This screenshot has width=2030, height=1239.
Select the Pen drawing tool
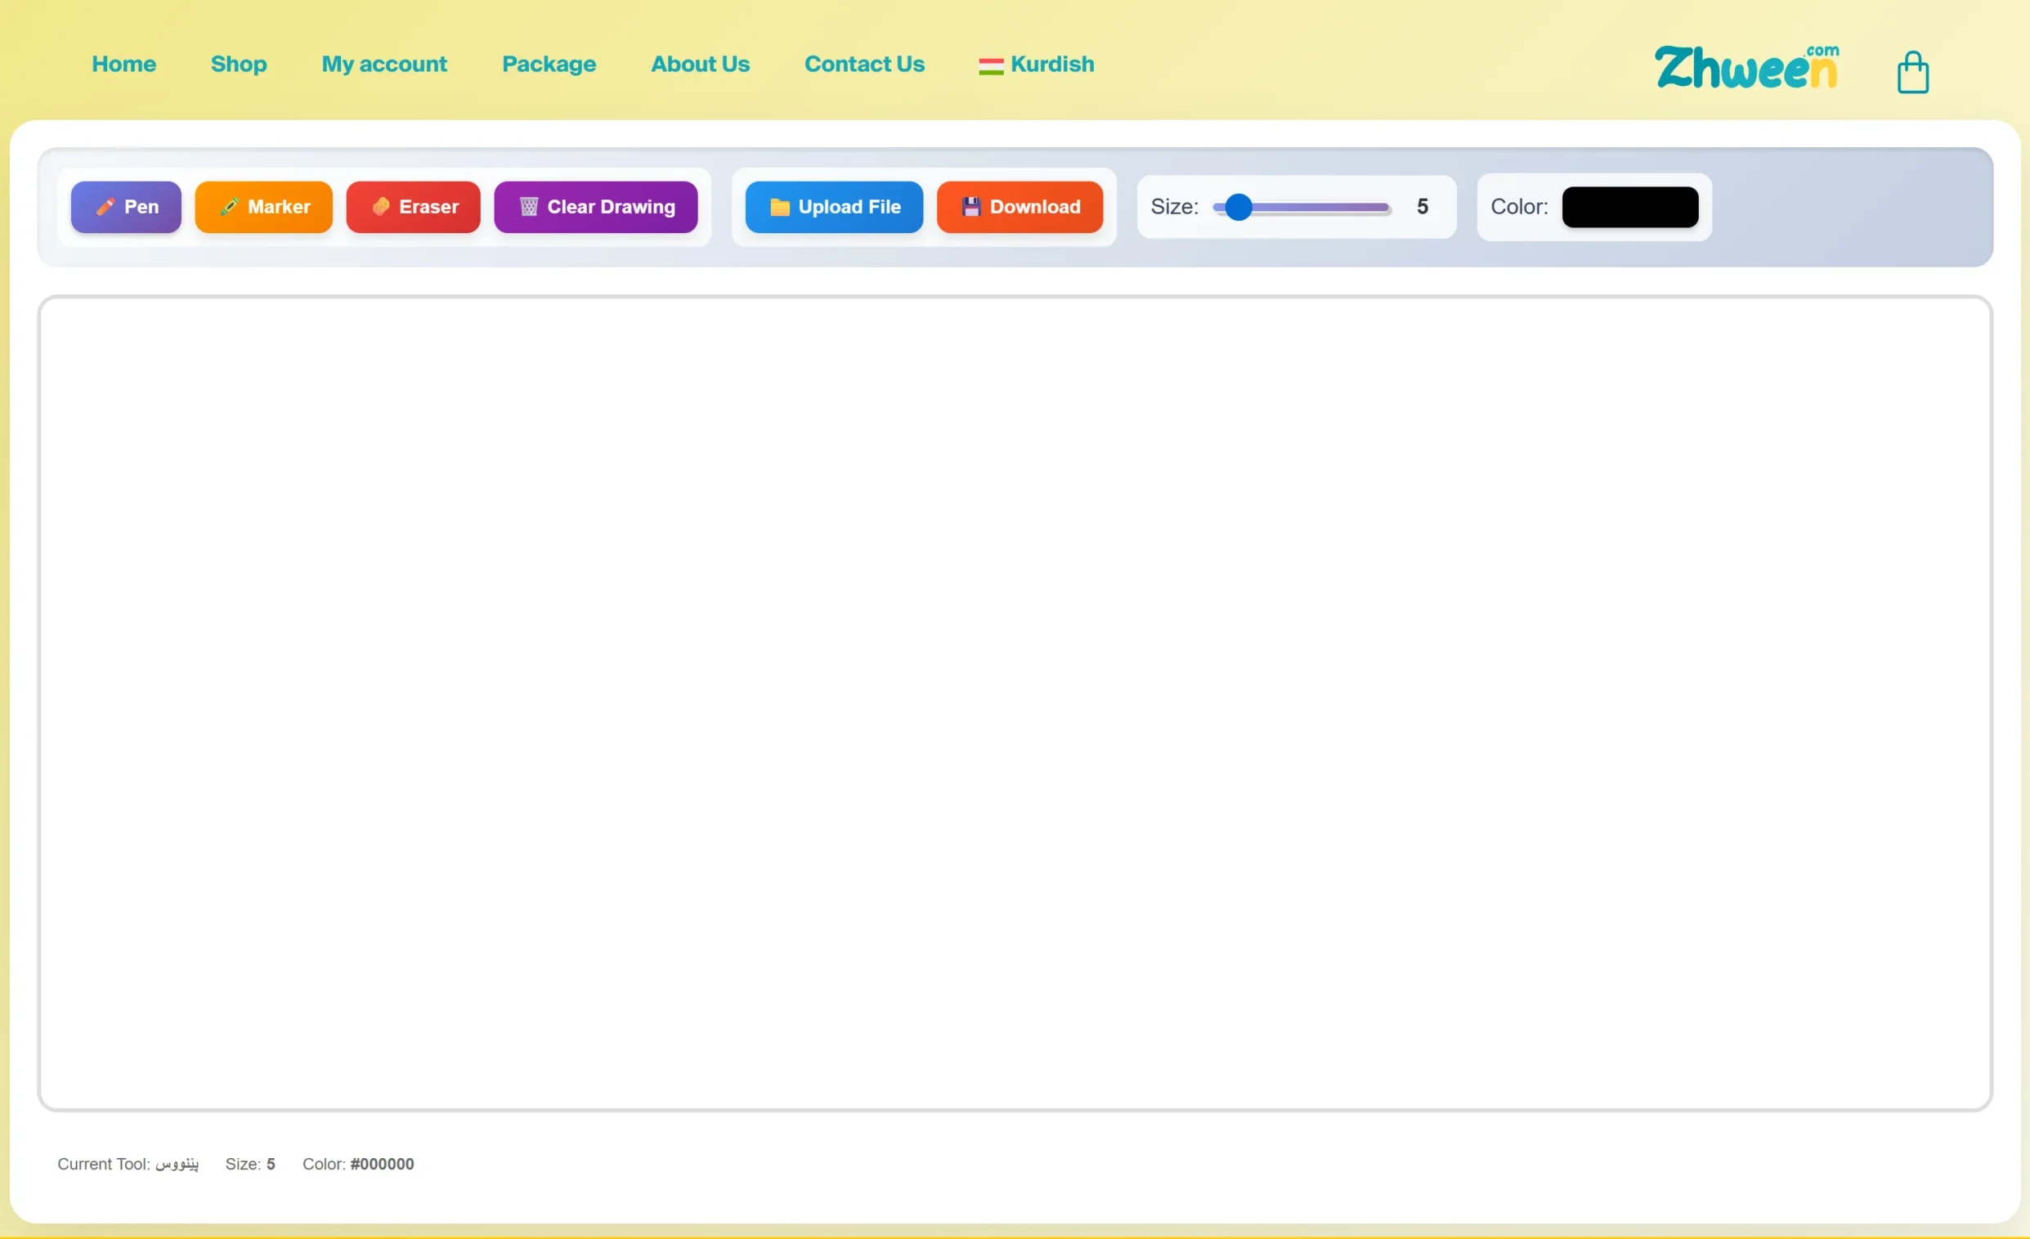126,207
